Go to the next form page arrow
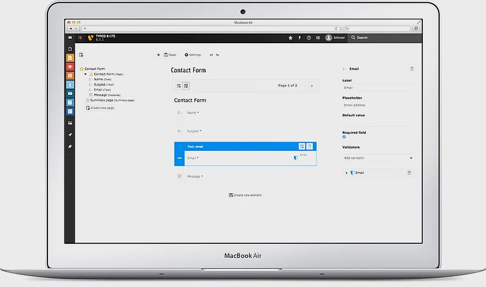The image size is (486, 287). point(312,86)
